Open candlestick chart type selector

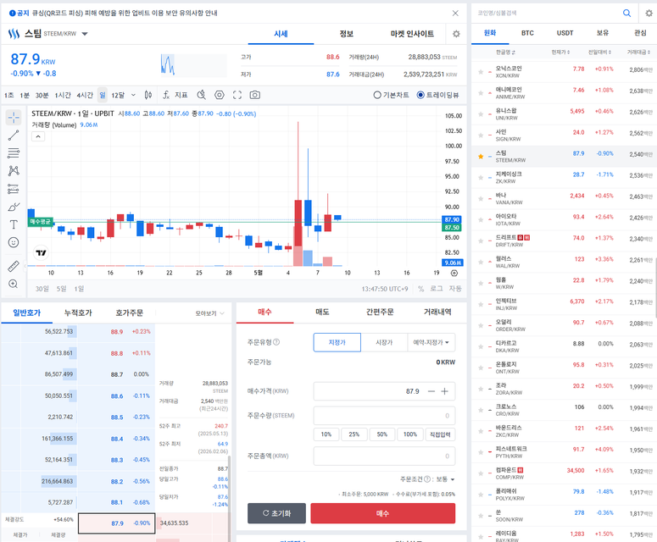pos(148,95)
